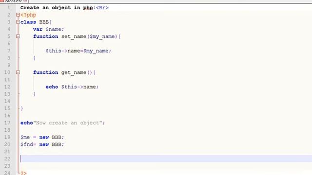The image size is (312, 175).
Task: Click line number 1 in the margin
Action: point(9,8)
